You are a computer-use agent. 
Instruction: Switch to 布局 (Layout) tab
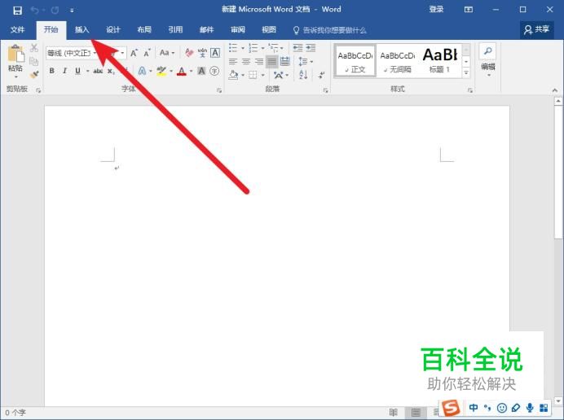(144, 30)
